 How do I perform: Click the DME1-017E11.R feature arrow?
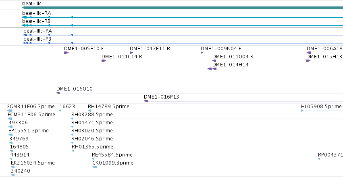131,53
